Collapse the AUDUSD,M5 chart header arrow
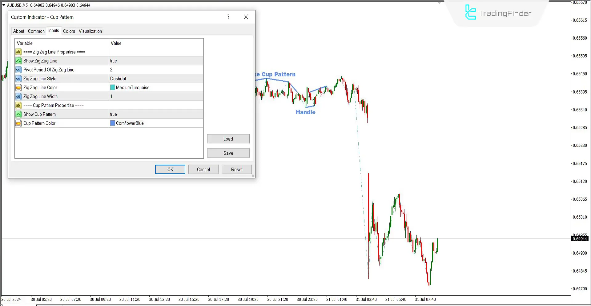 point(3,5)
